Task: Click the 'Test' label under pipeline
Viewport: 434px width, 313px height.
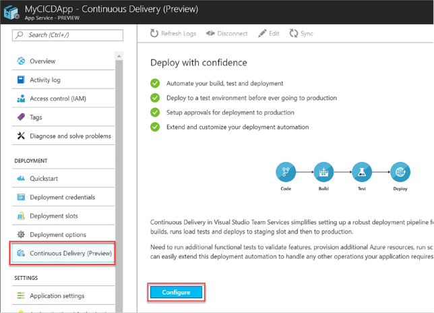Action: coord(362,188)
